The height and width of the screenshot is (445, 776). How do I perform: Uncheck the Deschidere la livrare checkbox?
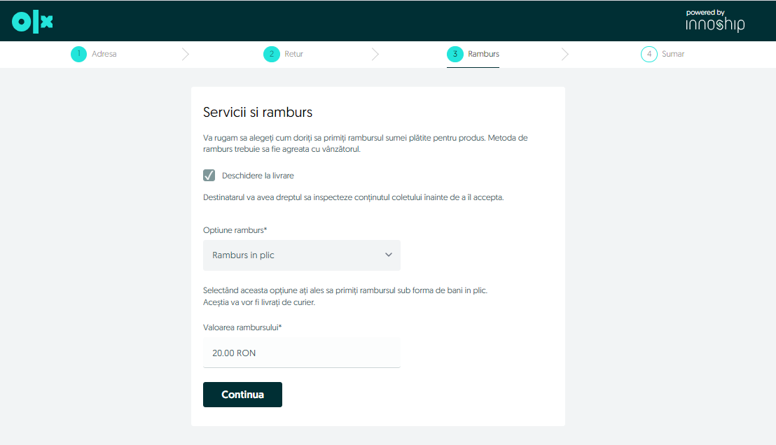[x=209, y=175]
